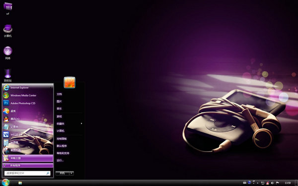Expand the shutdown options arrow beside 关机
Screen dimensions: 298x186
(x=72, y=173)
